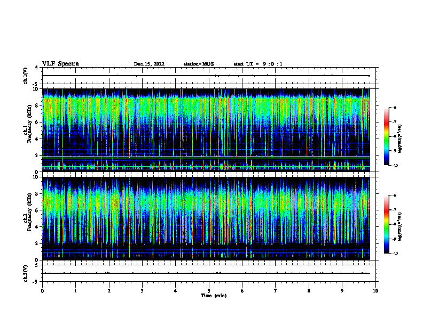Click the ch.1 spectrogram color bar

[387, 136]
